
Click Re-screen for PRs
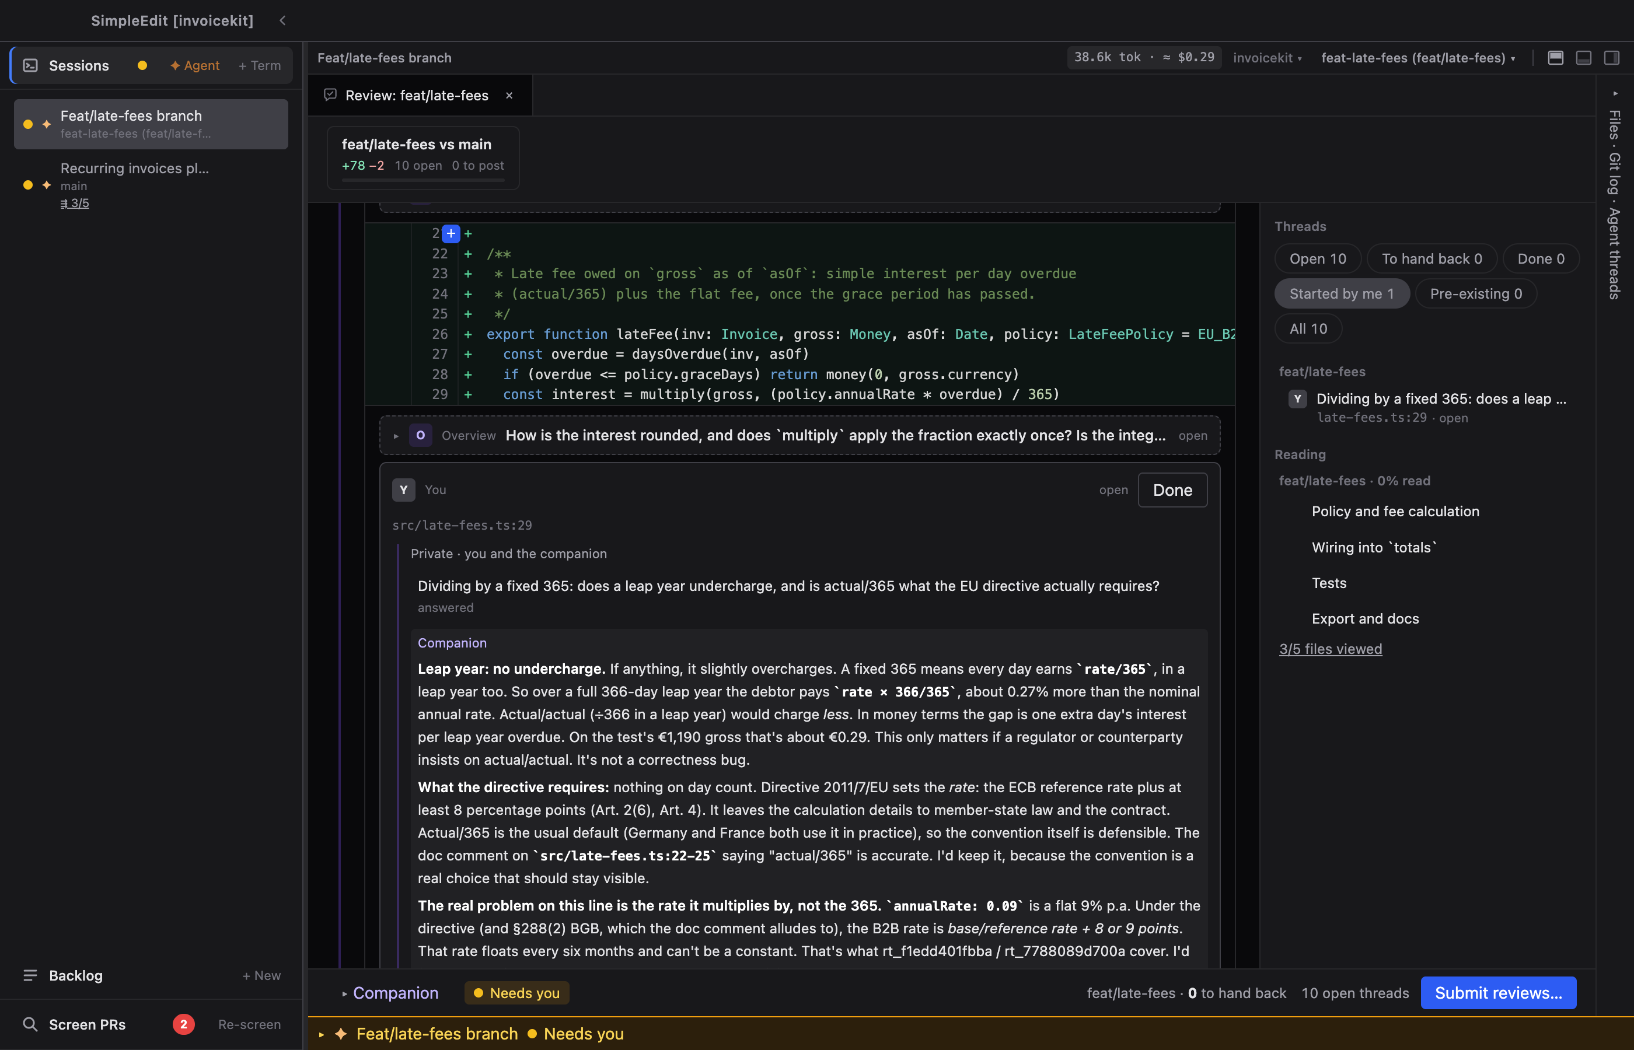250,1024
